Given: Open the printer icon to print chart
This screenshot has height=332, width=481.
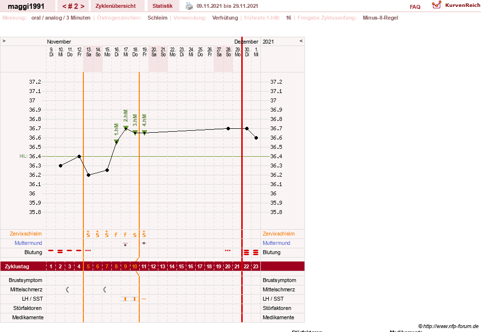Looking at the screenshot, I should (x=189, y=6).
